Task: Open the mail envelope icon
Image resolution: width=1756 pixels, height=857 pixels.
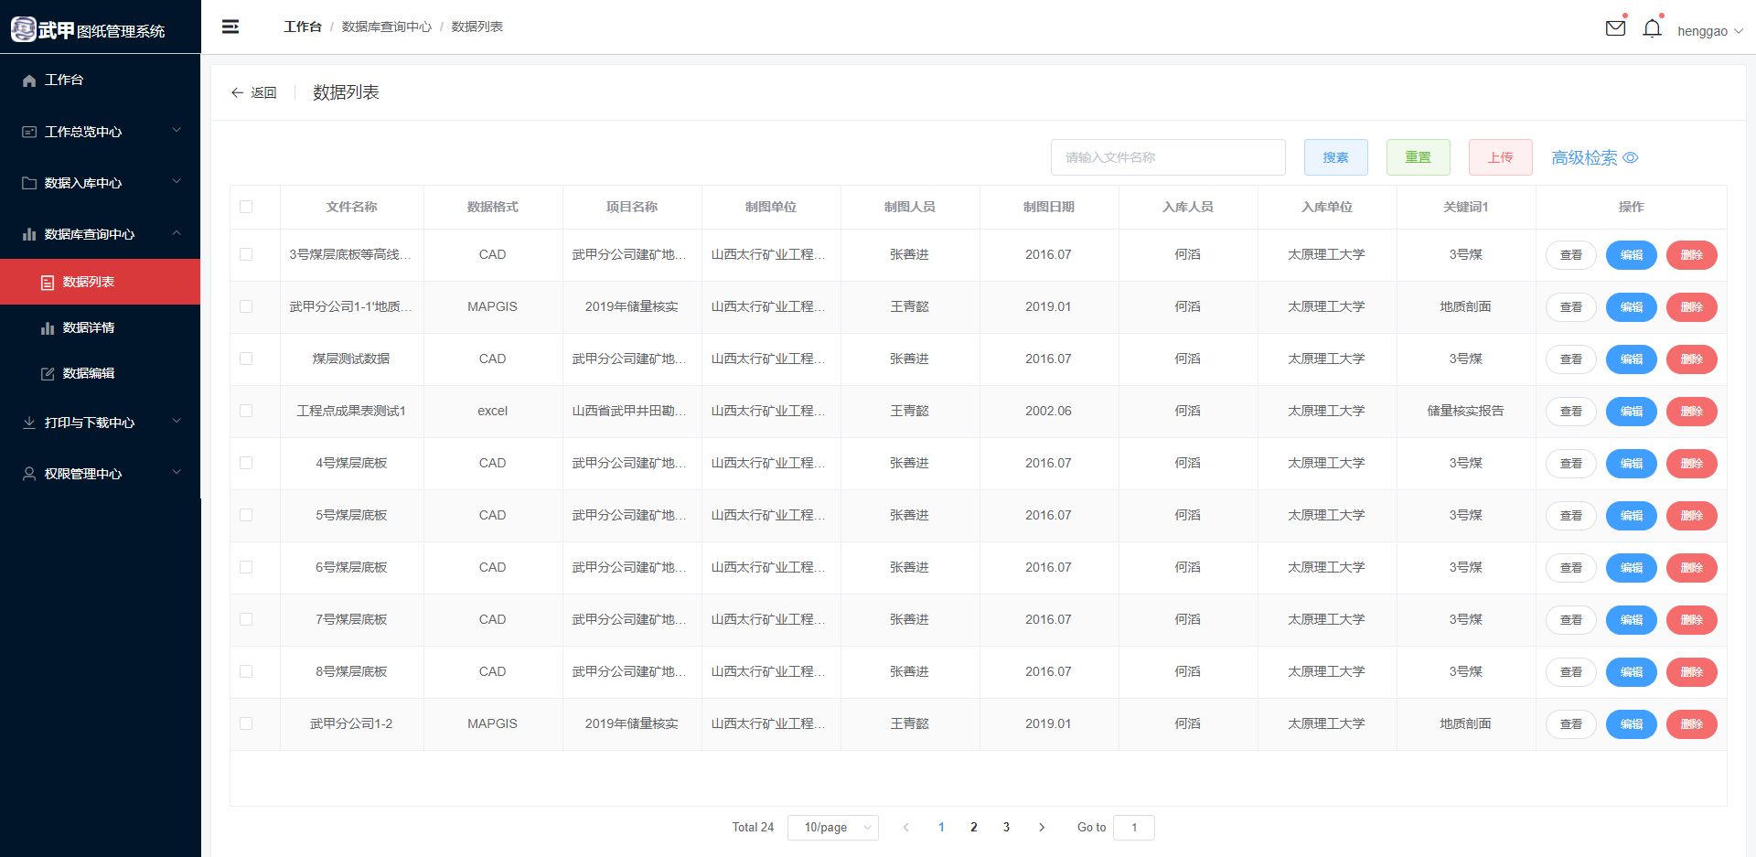Action: pyautogui.click(x=1615, y=28)
